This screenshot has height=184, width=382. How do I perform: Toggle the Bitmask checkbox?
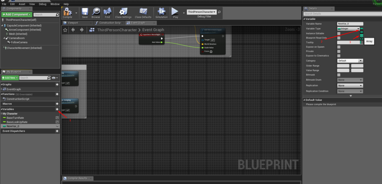point(338,75)
